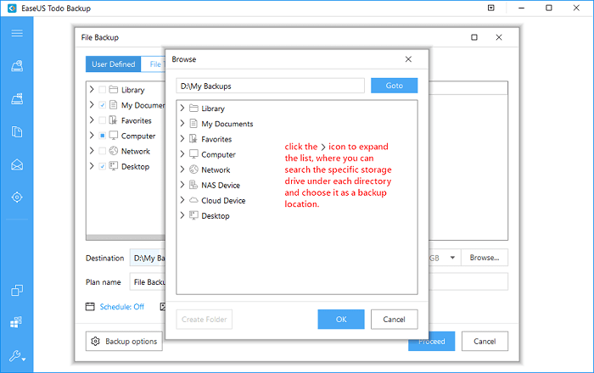594x373 pixels.
Task: Expand Computer in the Browse dialog tree
Action: click(182, 155)
